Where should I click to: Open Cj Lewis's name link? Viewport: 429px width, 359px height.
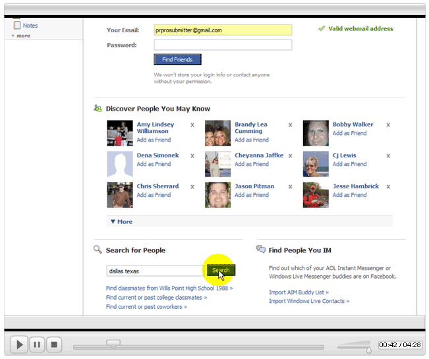pos(344,155)
